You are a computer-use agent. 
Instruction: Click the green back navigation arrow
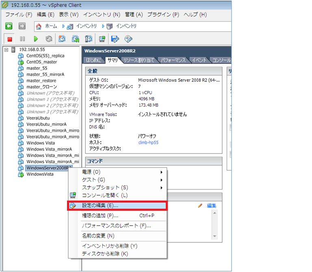coord(9,26)
